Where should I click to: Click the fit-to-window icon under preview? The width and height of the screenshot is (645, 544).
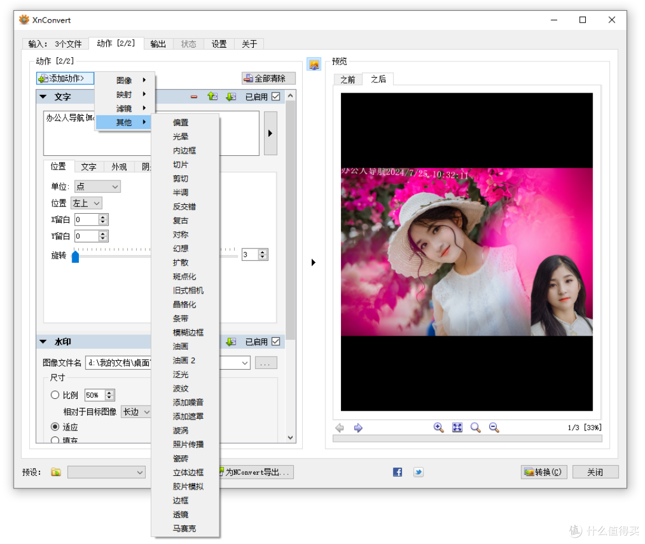pyautogui.click(x=457, y=428)
